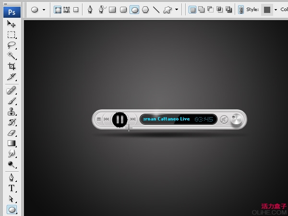Expand the custom shape geometry options arrow

tap(177, 9)
